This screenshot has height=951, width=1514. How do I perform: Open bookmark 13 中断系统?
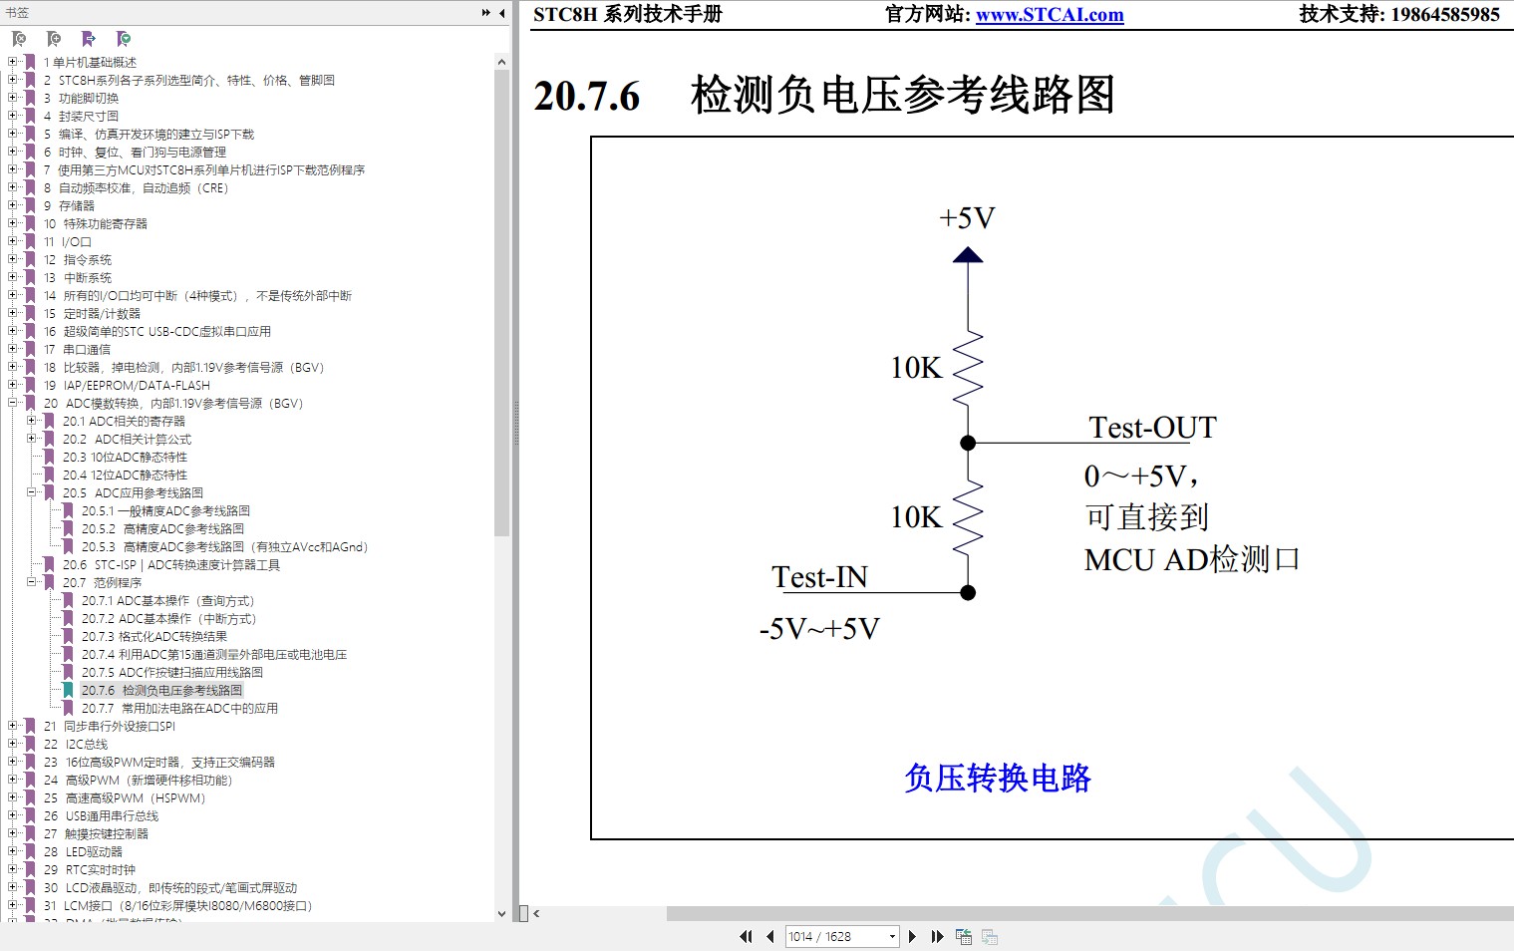pos(78,277)
